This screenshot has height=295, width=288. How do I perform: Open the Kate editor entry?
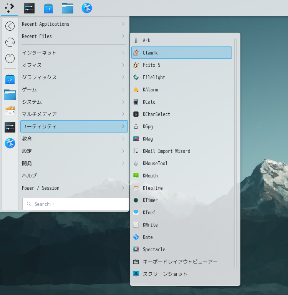coord(182,237)
